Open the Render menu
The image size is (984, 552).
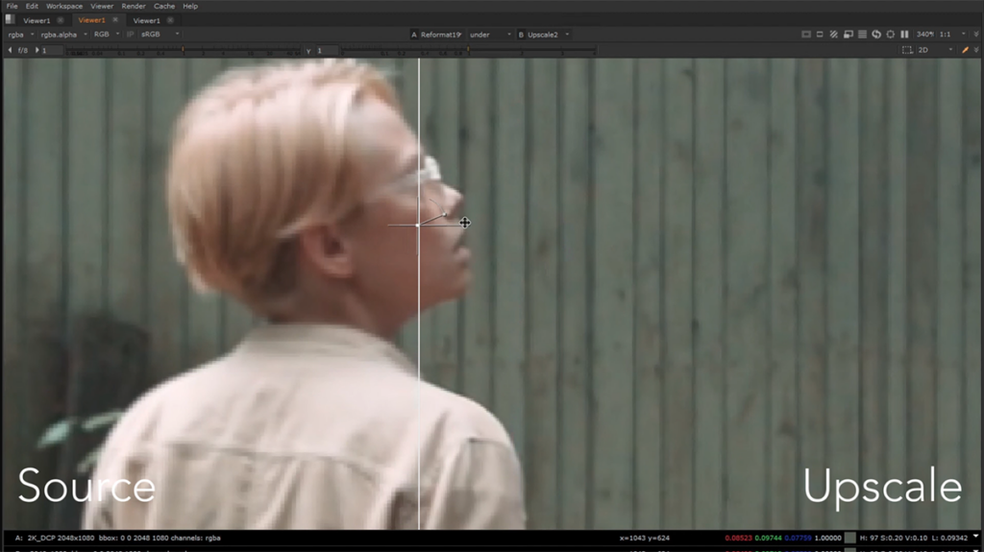133,7
